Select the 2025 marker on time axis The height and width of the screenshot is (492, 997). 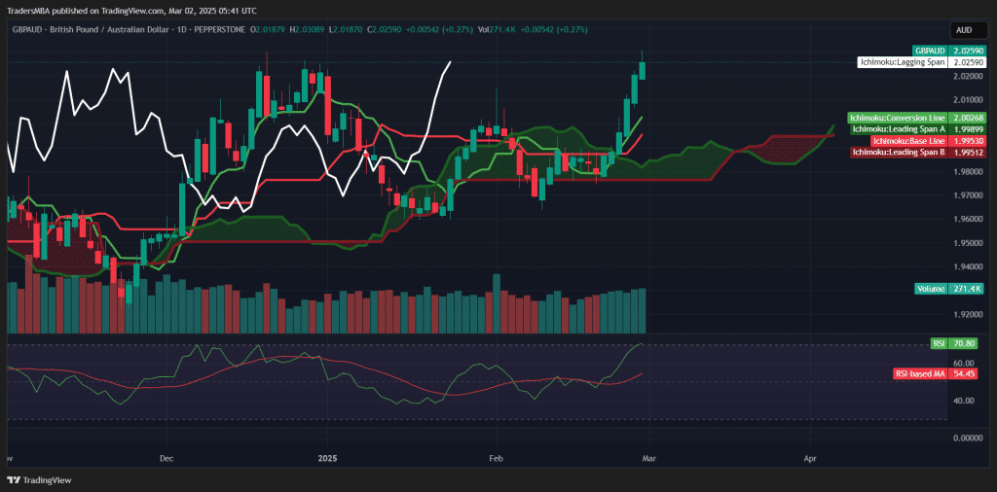(x=328, y=457)
